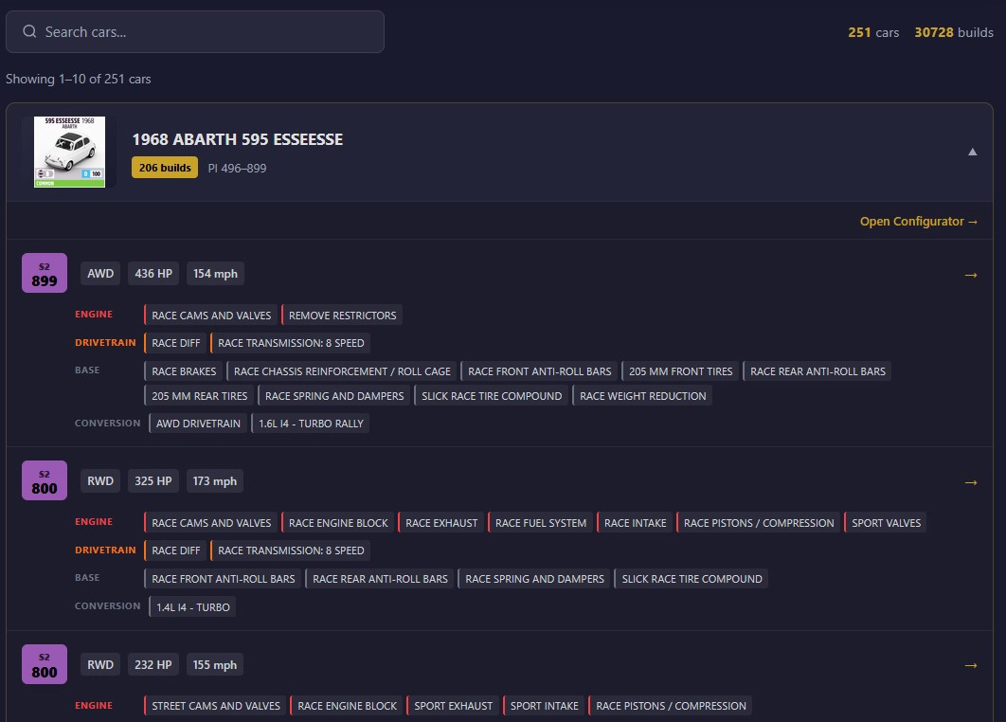Click the S2 800 badge on the 232 HP build
The image size is (1006, 722).
click(x=44, y=663)
